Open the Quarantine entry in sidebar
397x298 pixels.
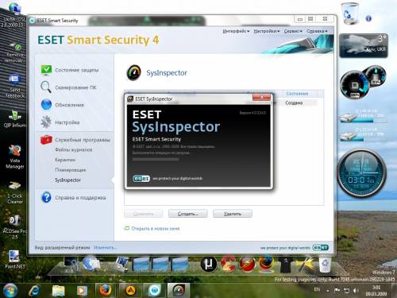click(65, 160)
